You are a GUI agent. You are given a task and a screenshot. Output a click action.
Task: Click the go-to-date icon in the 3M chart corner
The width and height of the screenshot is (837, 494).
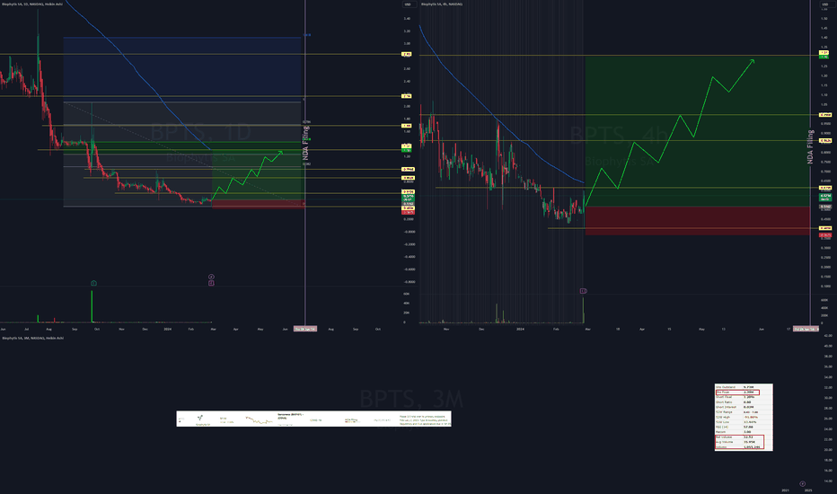[x=802, y=484]
